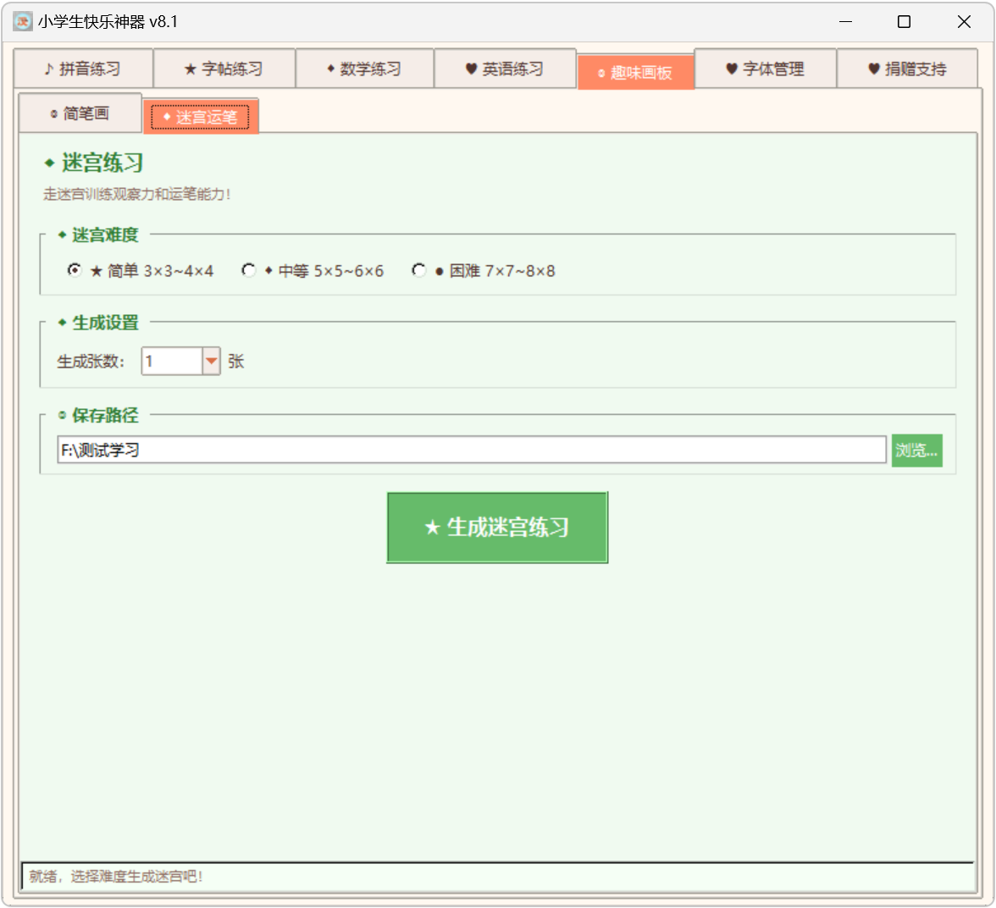Open the 字体管理 tab
Viewport: 996px width, 908px height.
[766, 69]
